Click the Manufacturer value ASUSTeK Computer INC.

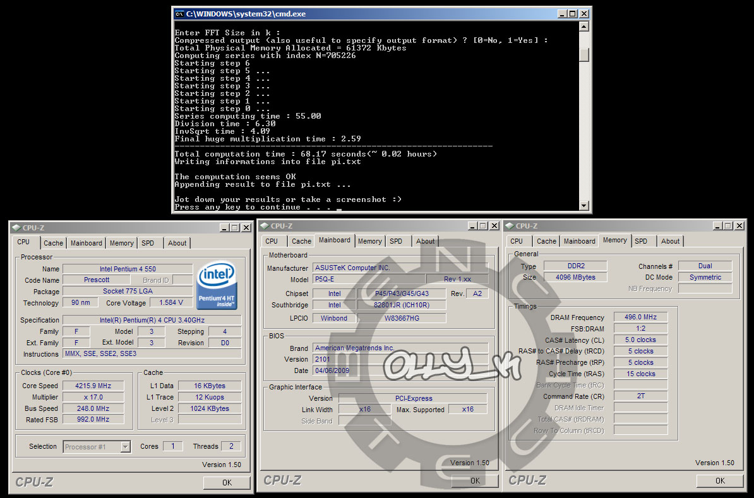click(400, 268)
